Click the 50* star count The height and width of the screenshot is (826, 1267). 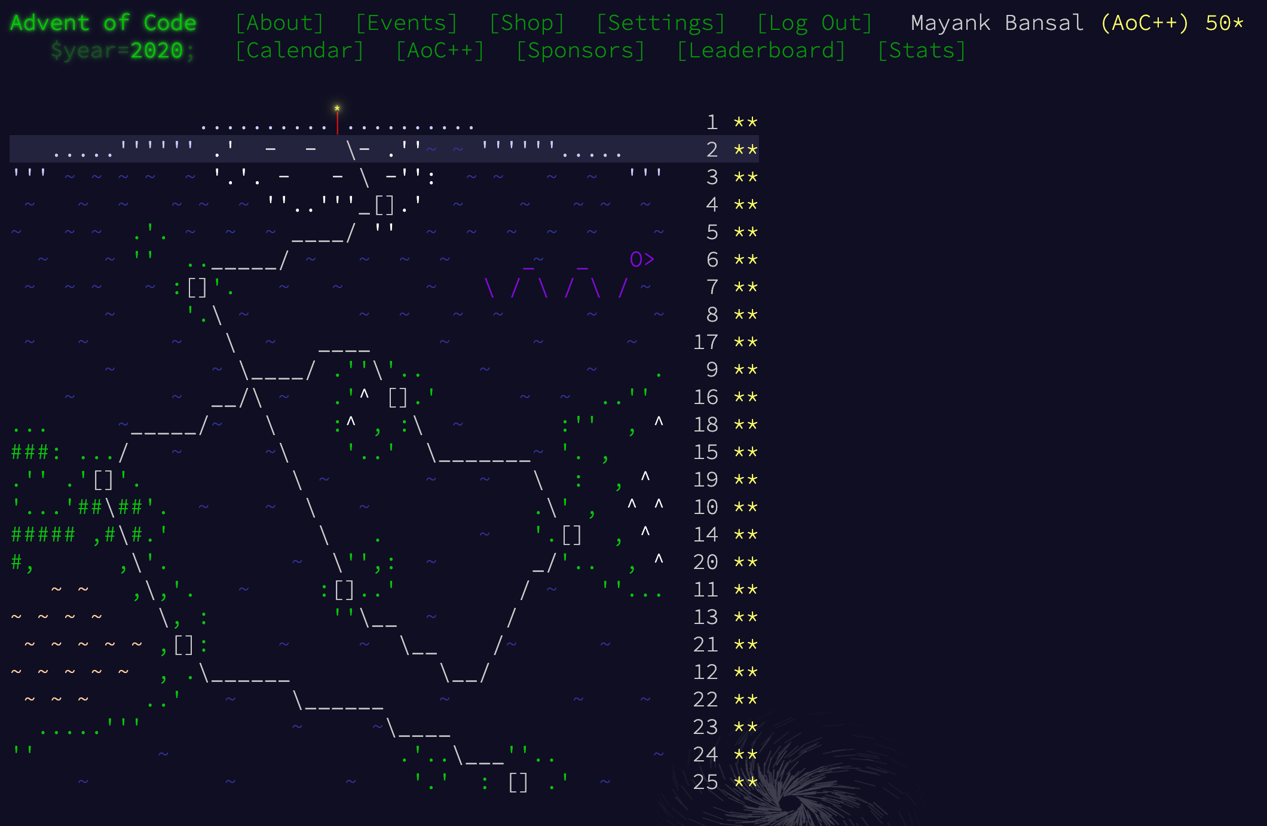click(1224, 23)
